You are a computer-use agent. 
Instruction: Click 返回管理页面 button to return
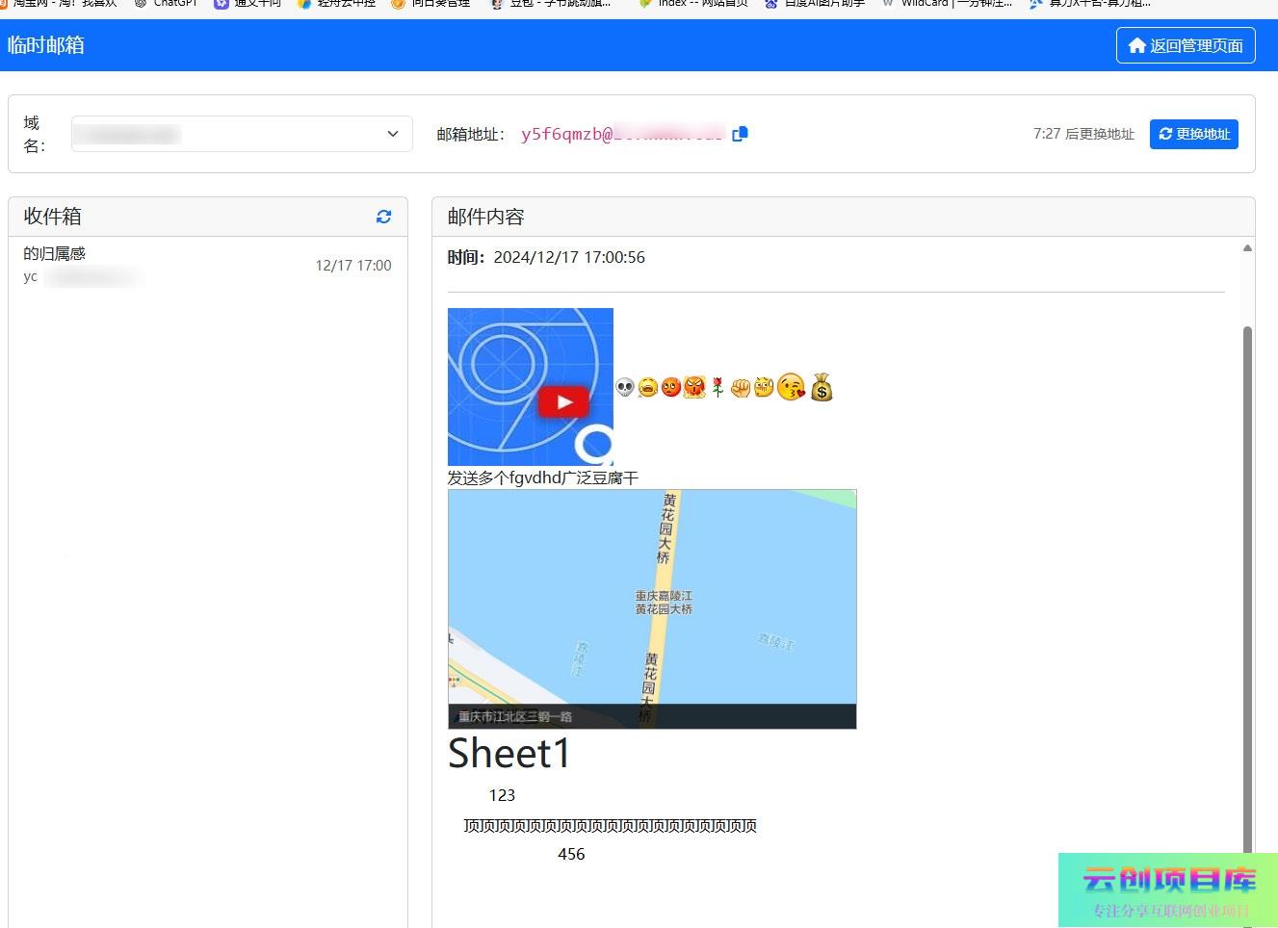click(x=1186, y=45)
